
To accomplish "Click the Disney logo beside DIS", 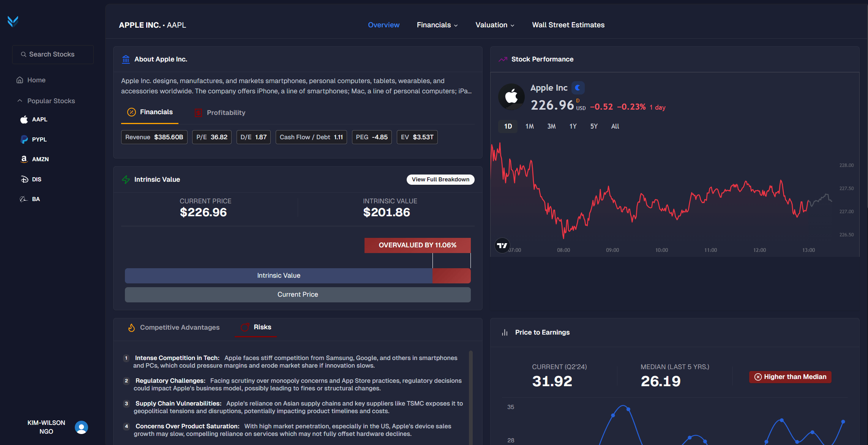I will tap(24, 179).
